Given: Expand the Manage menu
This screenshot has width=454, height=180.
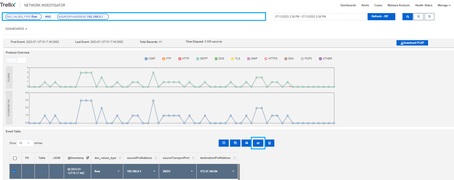Looking at the screenshot, I should (444, 5).
